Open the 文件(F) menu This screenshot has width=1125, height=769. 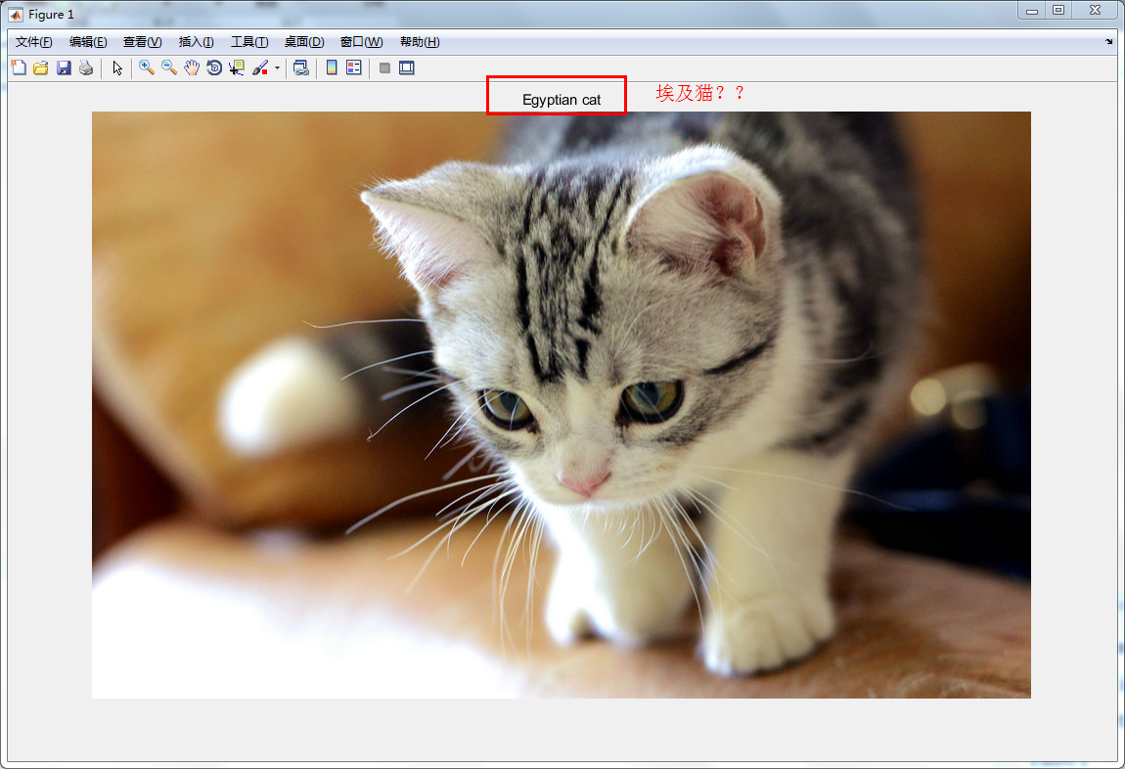pos(33,42)
